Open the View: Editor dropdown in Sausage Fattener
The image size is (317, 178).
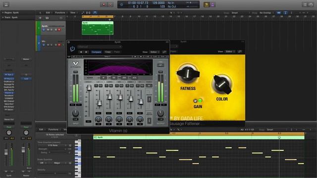pos(230,51)
